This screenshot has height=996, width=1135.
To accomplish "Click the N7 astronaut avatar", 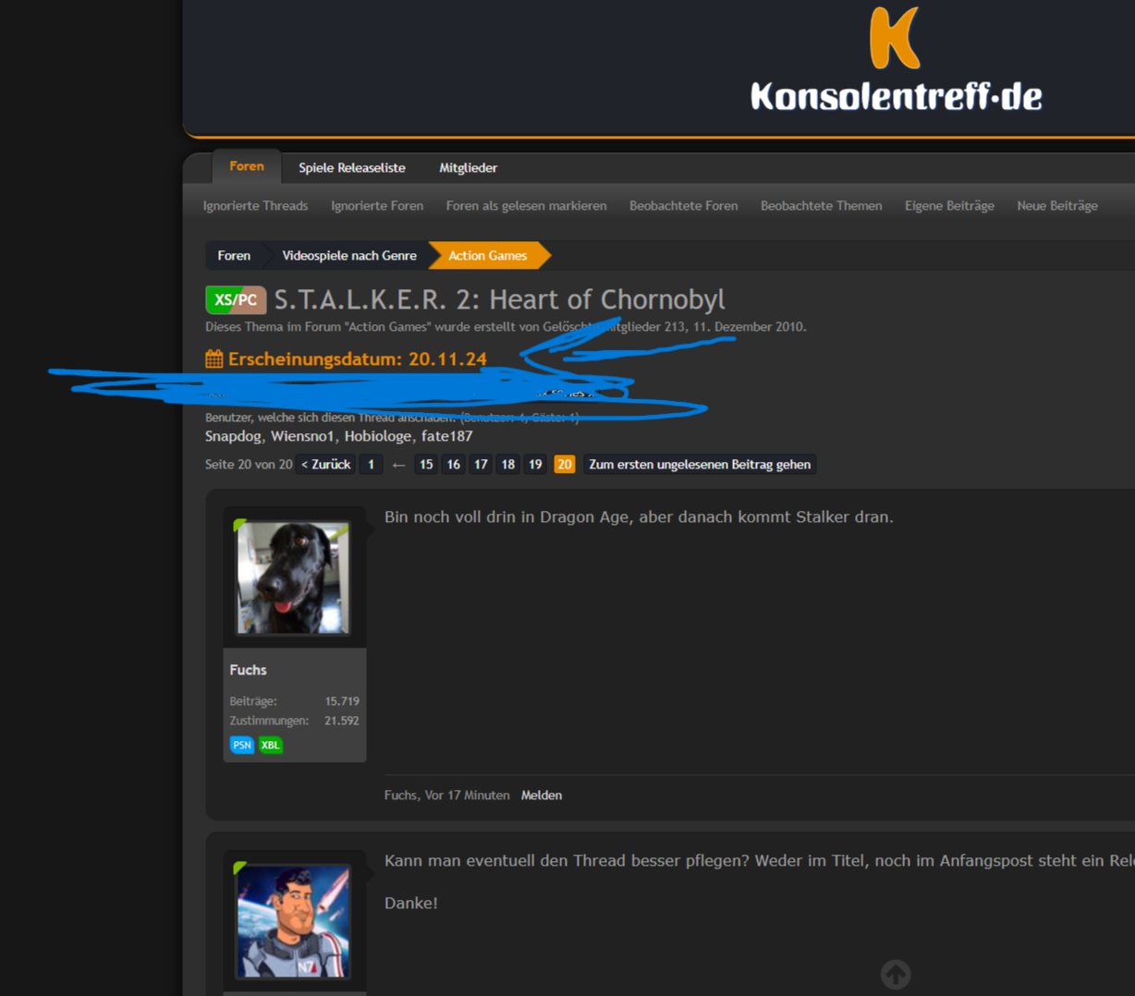I will pyautogui.click(x=293, y=921).
